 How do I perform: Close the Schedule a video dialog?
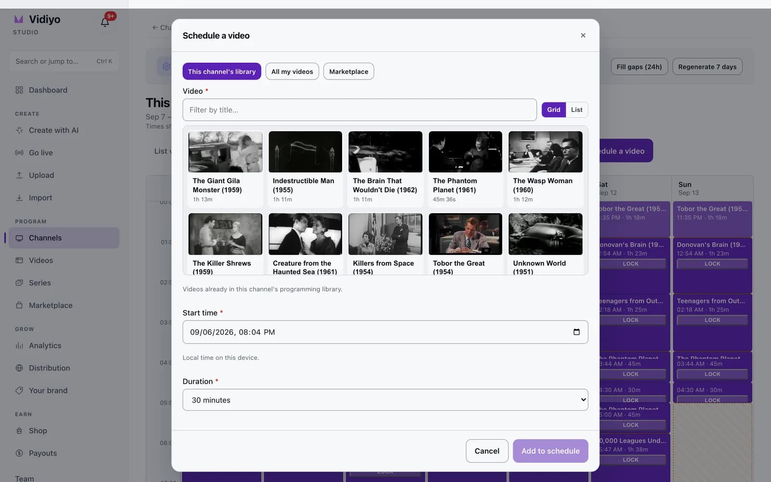[583, 35]
